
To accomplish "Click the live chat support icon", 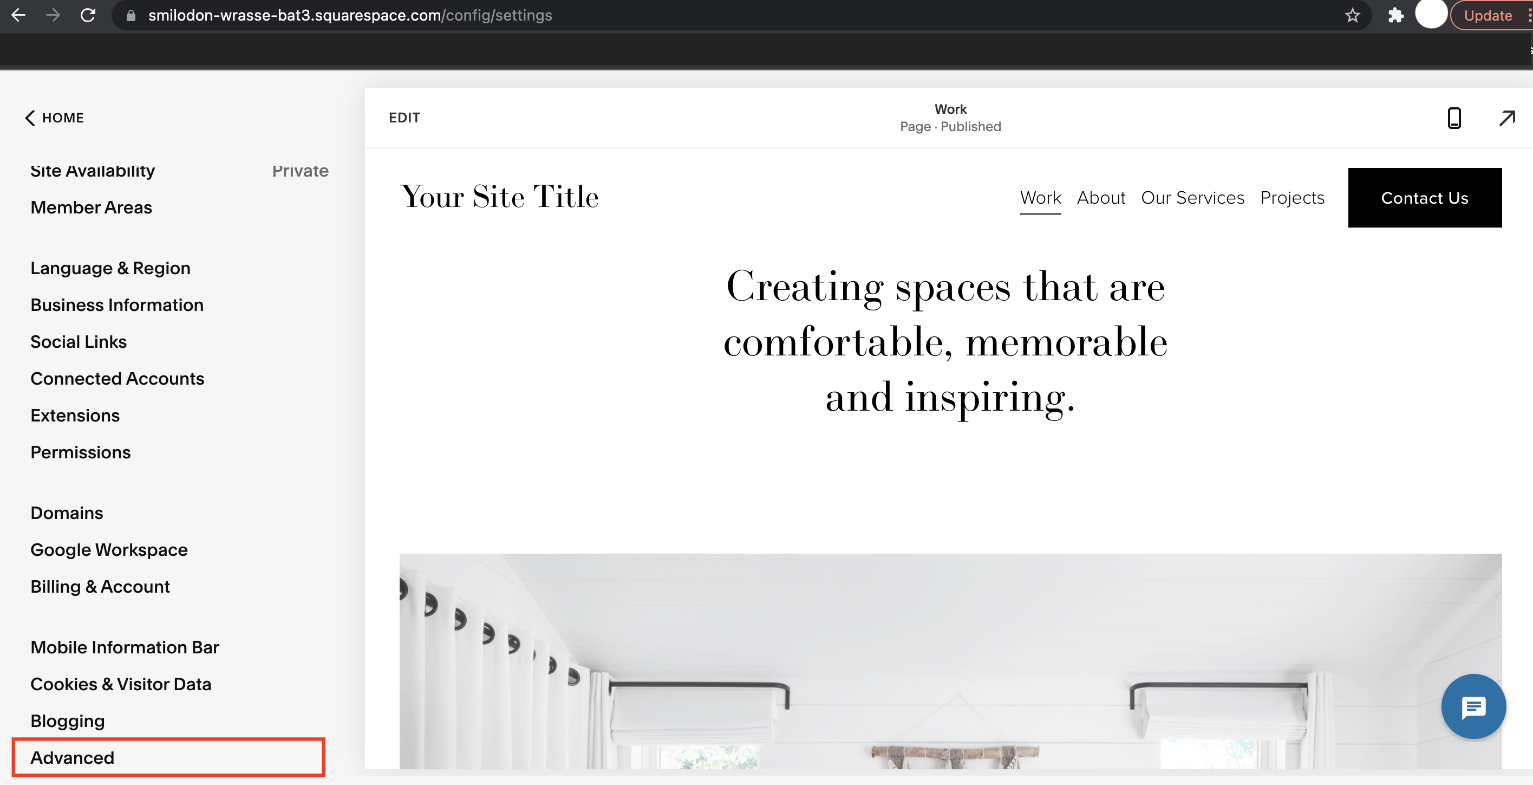I will (1473, 706).
